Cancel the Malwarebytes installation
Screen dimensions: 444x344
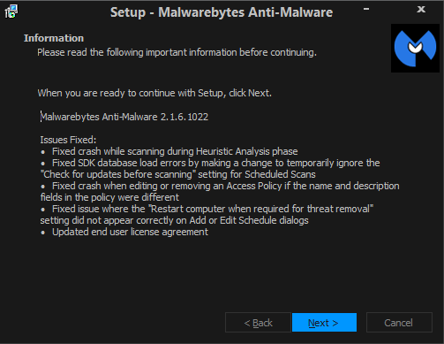click(x=399, y=323)
